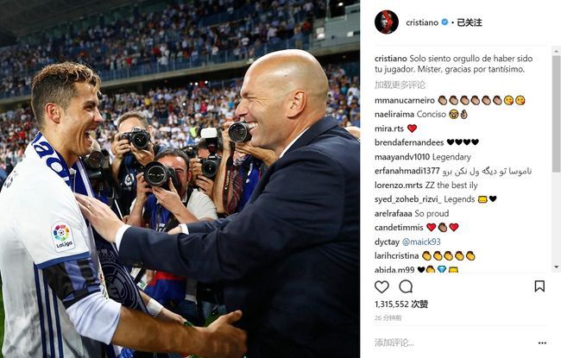Image resolution: width=561 pixels, height=358 pixels.
Task: Visit commenter mmanucarneiro's profile
Action: [404, 100]
